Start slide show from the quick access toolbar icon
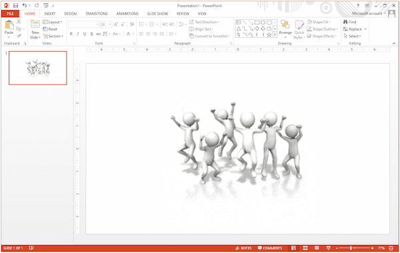400x253 pixels. [45, 5]
